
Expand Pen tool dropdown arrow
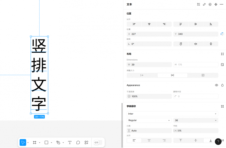tap(63, 143)
